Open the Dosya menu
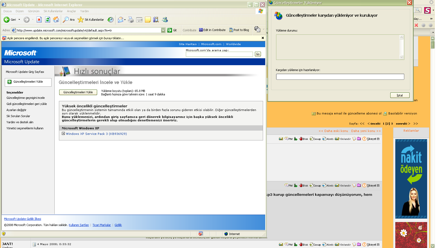Screen dimensions: 446x248 pos(7,11)
